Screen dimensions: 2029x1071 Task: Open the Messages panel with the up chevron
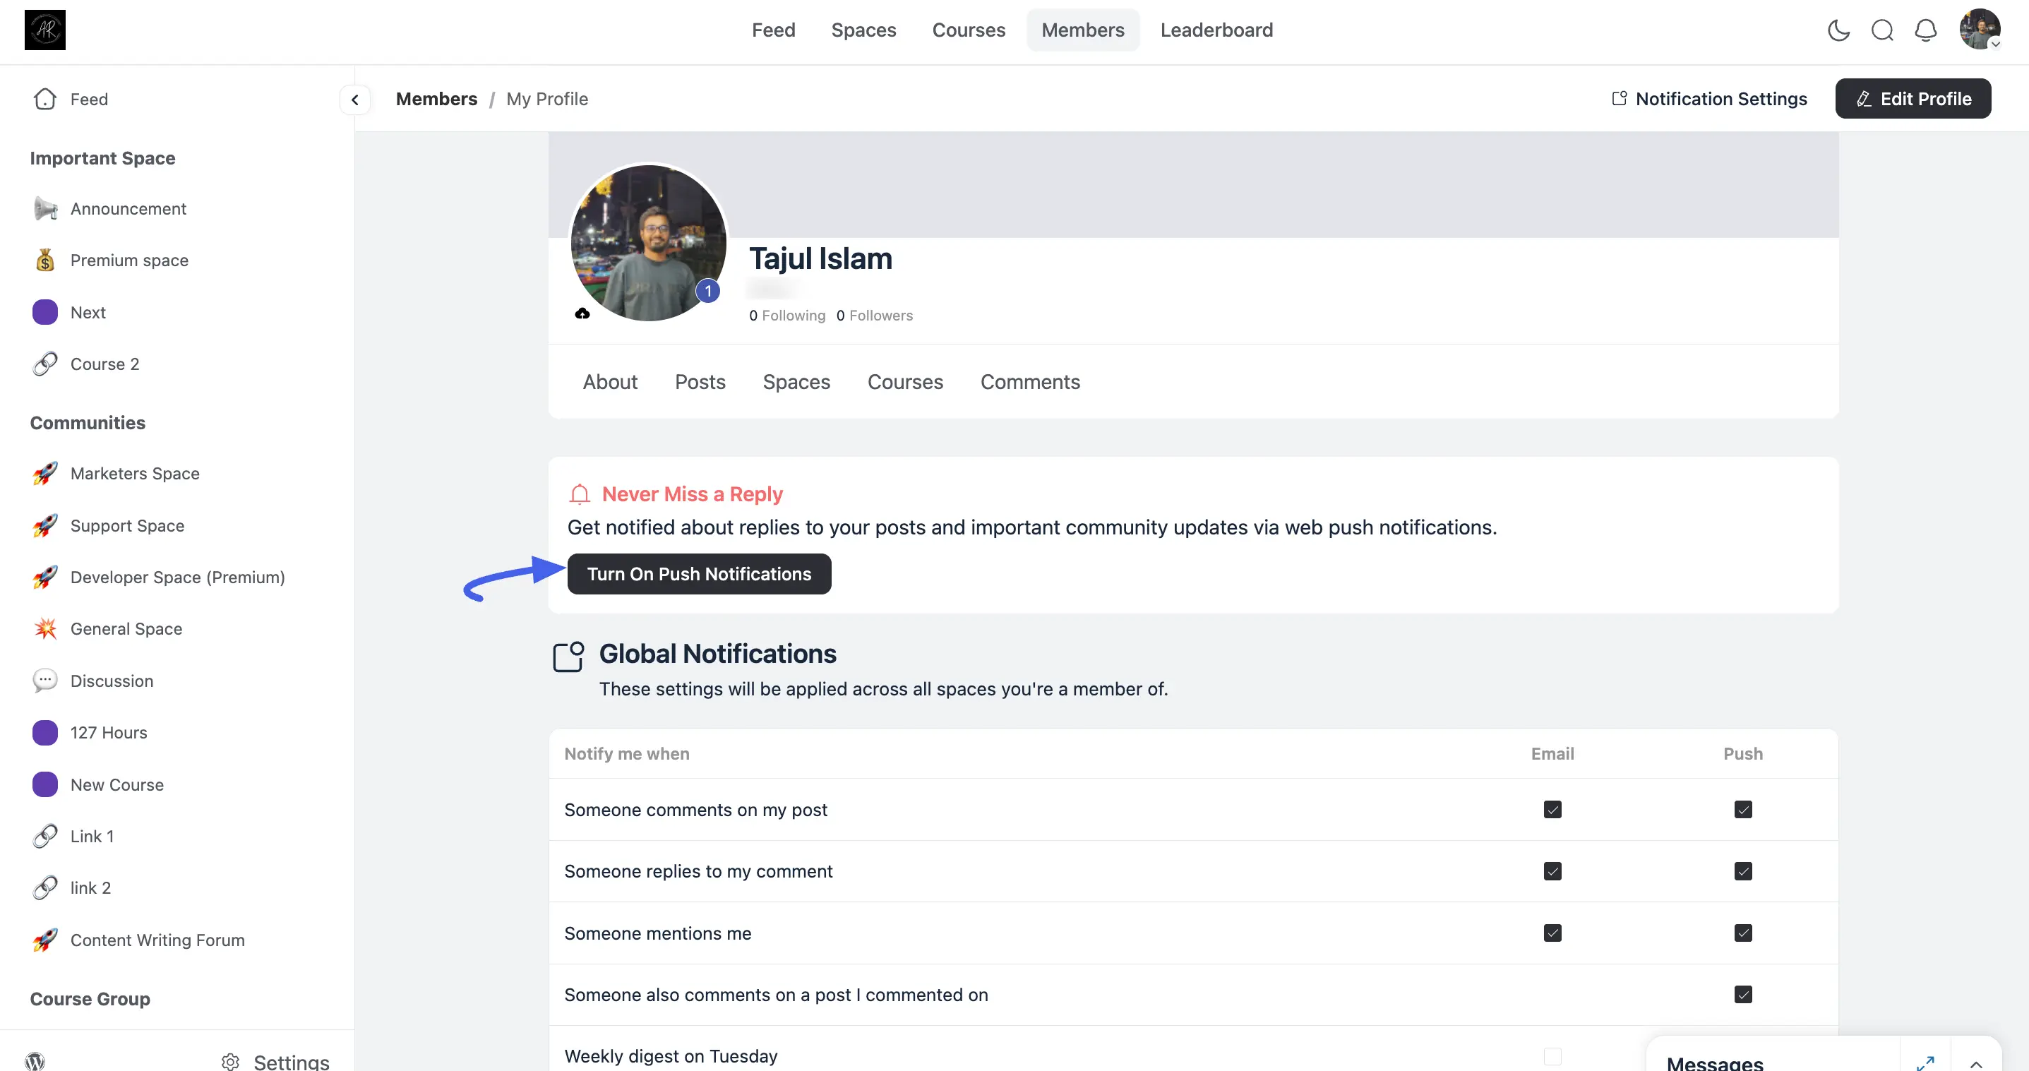point(1976,1064)
